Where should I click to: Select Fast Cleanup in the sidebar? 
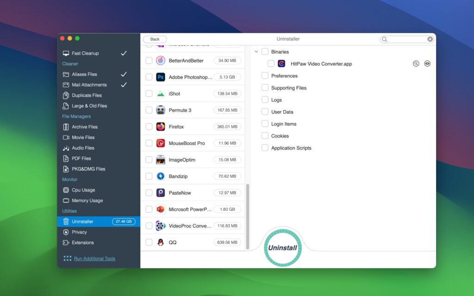click(x=82, y=53)
